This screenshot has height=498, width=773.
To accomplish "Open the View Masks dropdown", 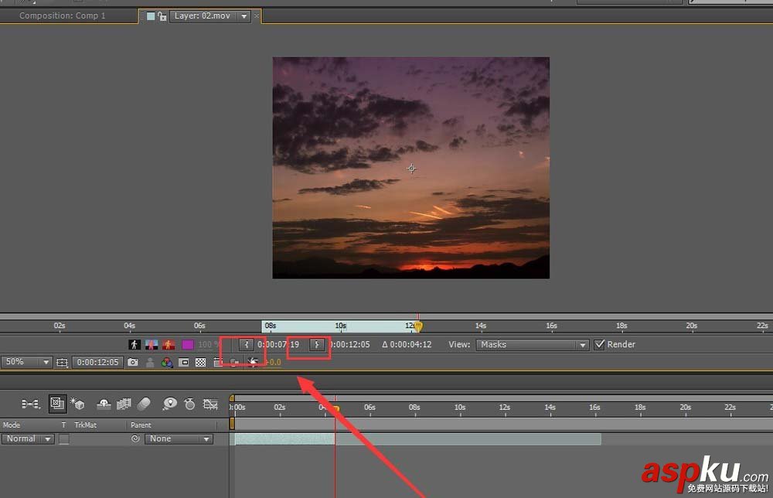I will [x=533, y=345].
